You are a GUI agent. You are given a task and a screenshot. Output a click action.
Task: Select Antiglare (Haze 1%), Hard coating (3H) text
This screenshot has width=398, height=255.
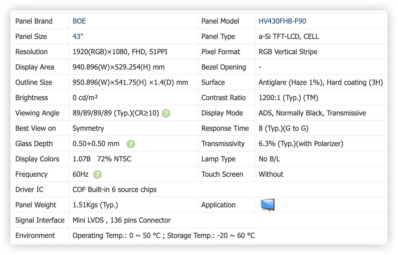click(x=321, y=82)
